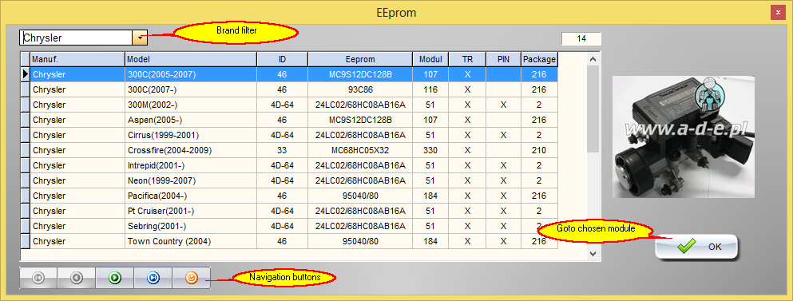Click the Modul value 116 cell

[x=430, y=89]
